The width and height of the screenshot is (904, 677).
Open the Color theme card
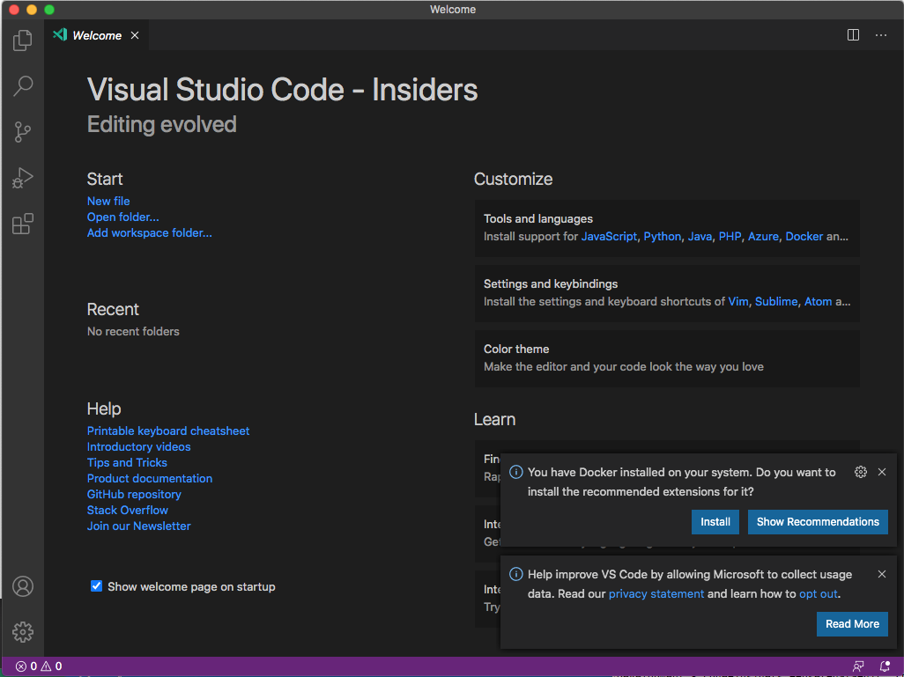tap(667, 357)
